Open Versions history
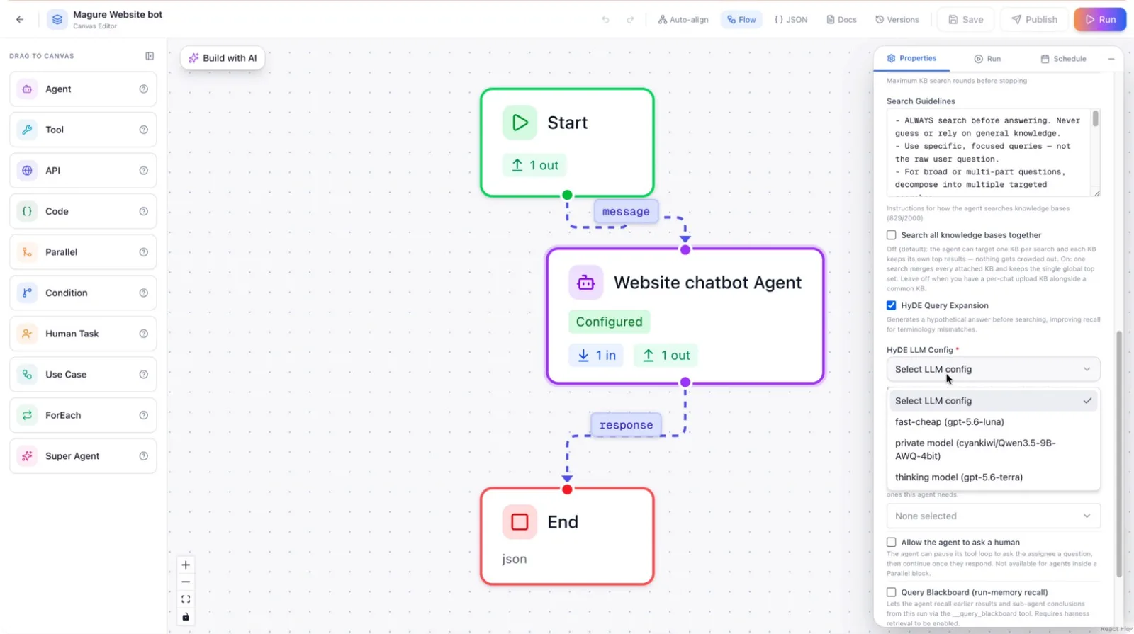Image resolution: width=1134 pixels, height=634 pixels. (x=897, y=20)
